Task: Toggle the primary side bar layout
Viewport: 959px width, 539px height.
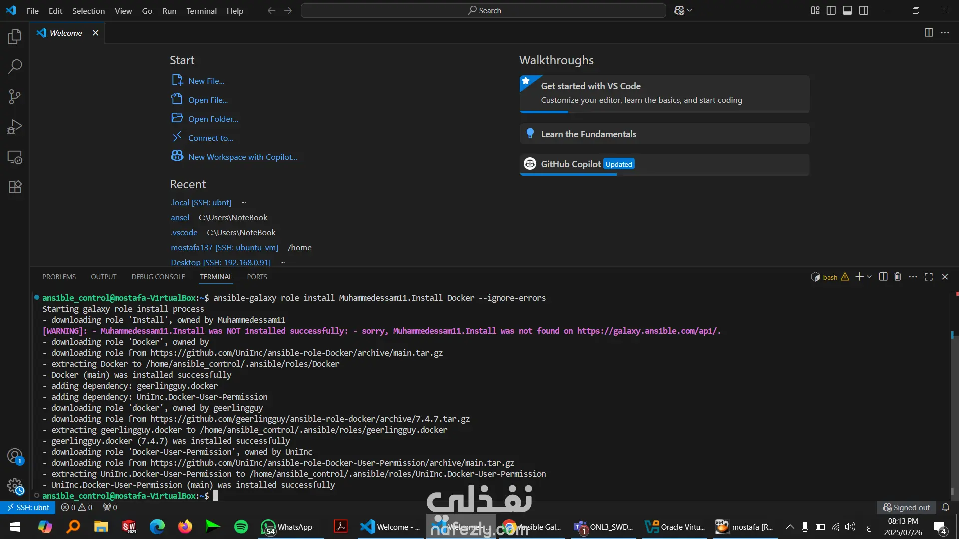Action: [831, 10]
